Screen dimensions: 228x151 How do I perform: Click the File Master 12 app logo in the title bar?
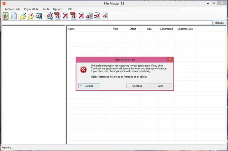point(4,3)
